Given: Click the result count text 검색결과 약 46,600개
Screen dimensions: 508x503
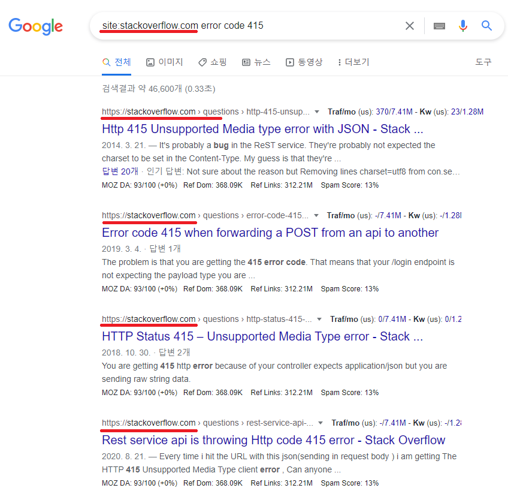Looking at the screenshot, I should 158,89.
